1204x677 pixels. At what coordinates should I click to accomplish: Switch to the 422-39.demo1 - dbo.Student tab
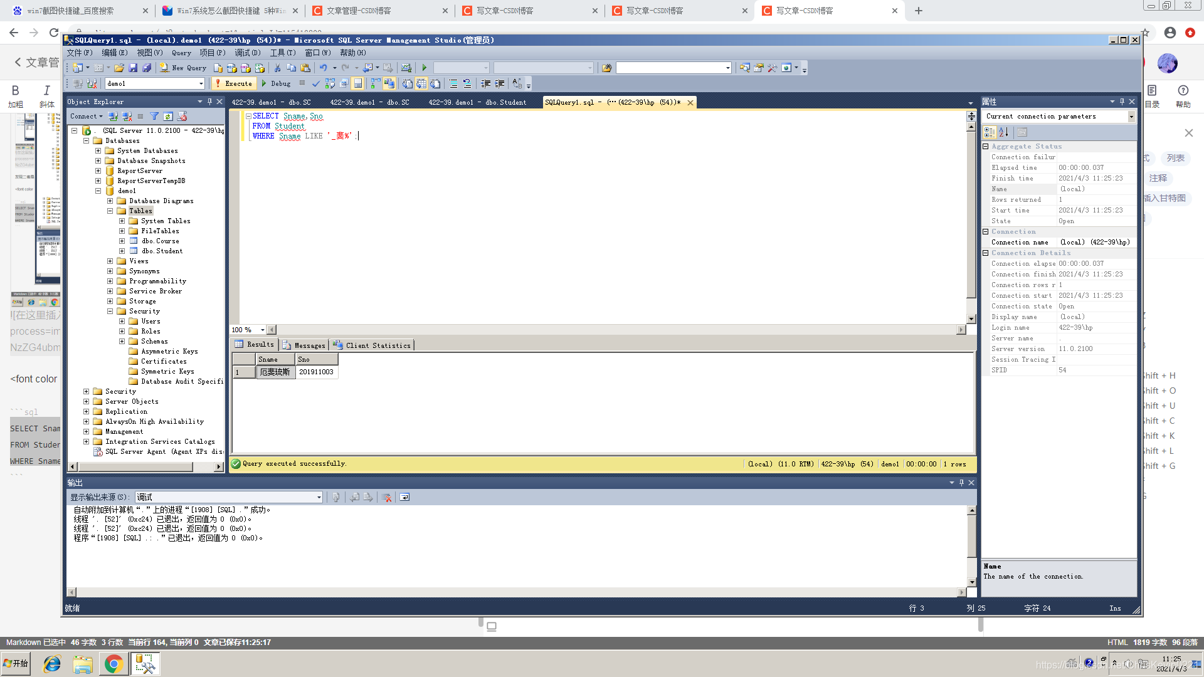(477, 102)
